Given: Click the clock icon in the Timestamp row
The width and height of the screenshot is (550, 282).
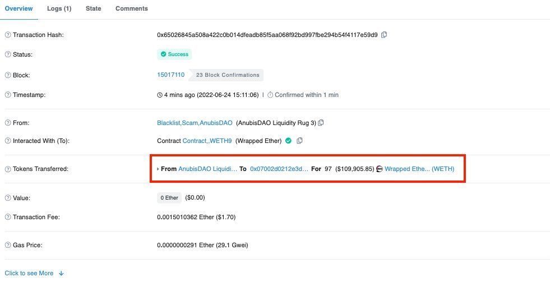Looking at the screenshot, I should pyautogui.click(x=160, y=95).
